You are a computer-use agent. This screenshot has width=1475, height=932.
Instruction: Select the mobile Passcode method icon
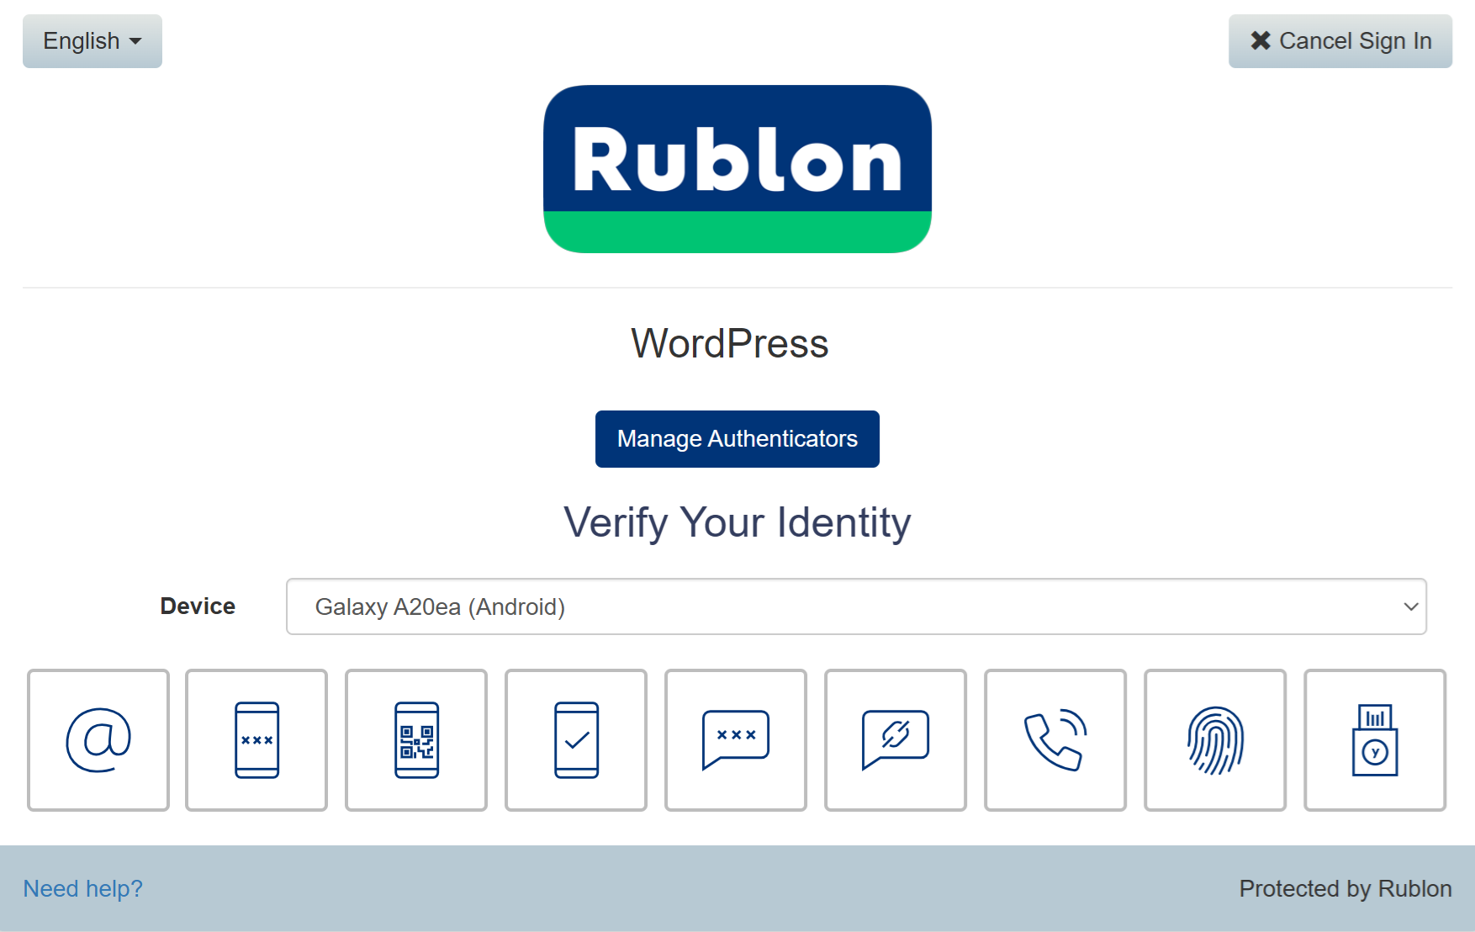[x=256, y=740]
